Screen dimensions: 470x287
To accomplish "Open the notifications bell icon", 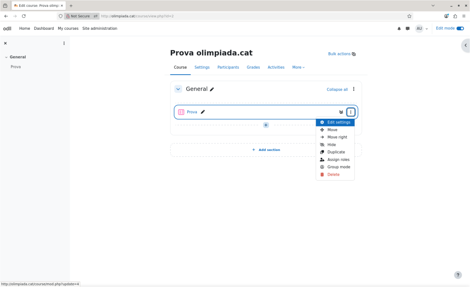I will click(399, 28).
